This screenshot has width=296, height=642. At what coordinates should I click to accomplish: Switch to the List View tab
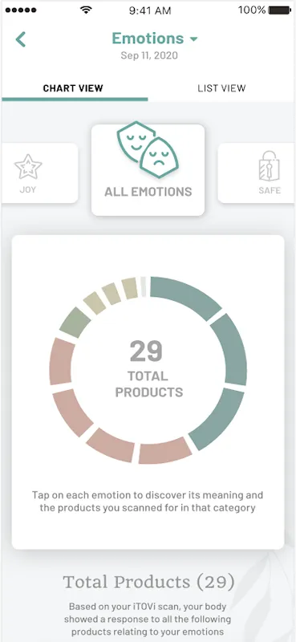tap(221, 88)
